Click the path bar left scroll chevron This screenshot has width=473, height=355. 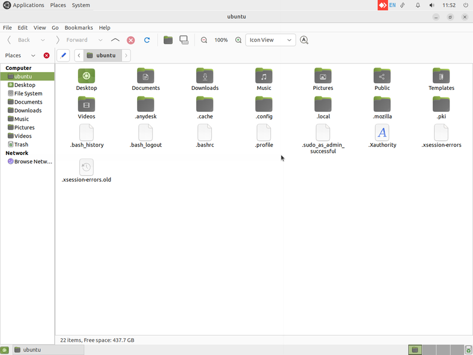pos(79,56)
